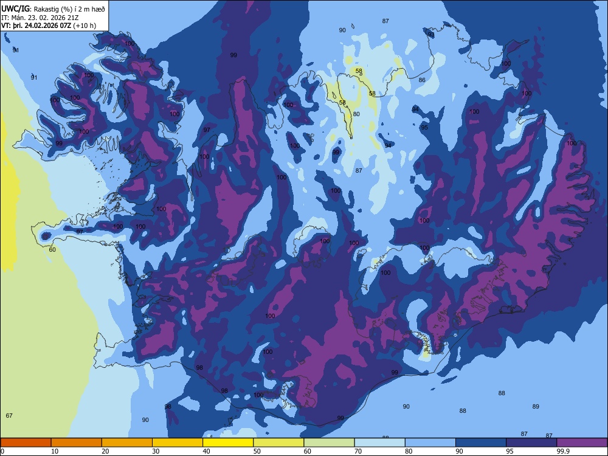Click the legend tick label 95
608x456 pixels.
510,451
